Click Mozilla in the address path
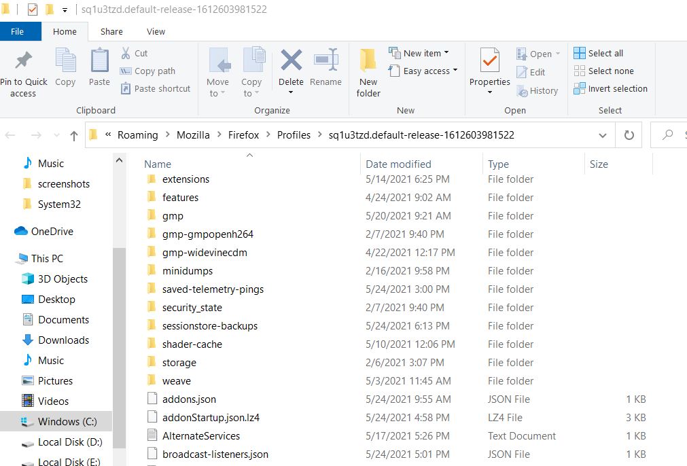Screen dimensions: 687x466 point(193,135)
